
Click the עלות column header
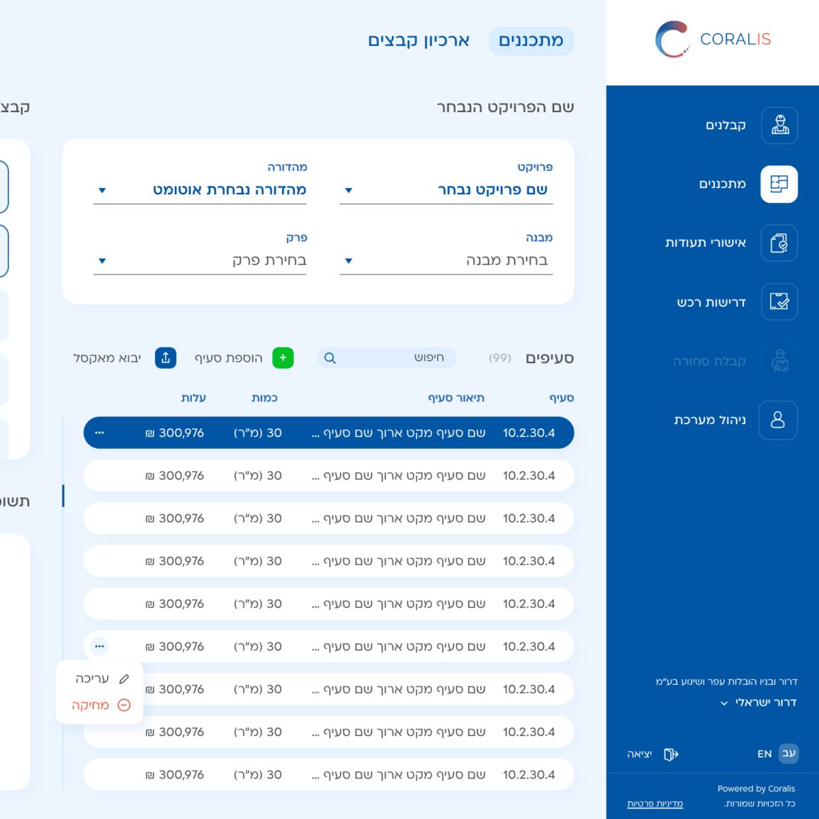[x=193, y=399]
